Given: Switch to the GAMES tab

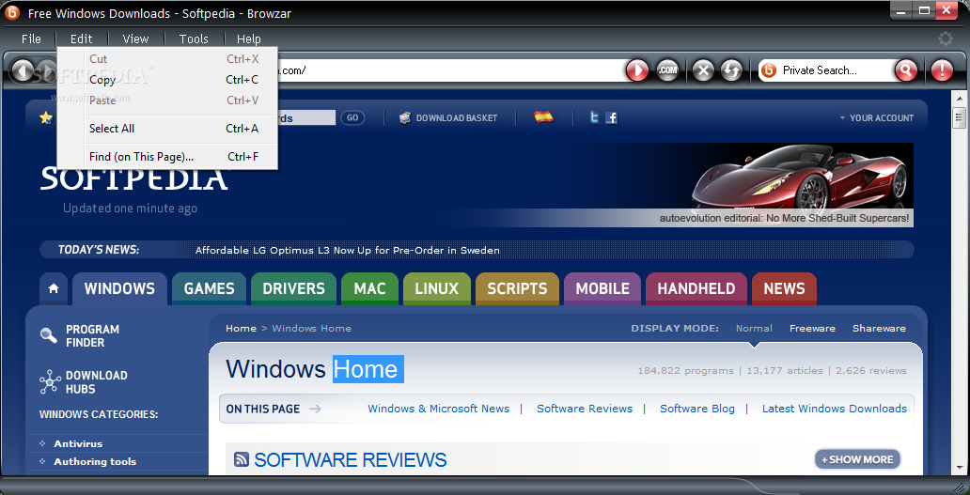Looking at the screenshot, I should [x=209, y=288].
